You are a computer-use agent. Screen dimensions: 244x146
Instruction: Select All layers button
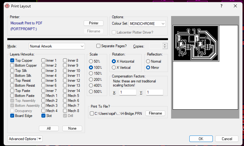pyautogui.click(x=49, y=128)
